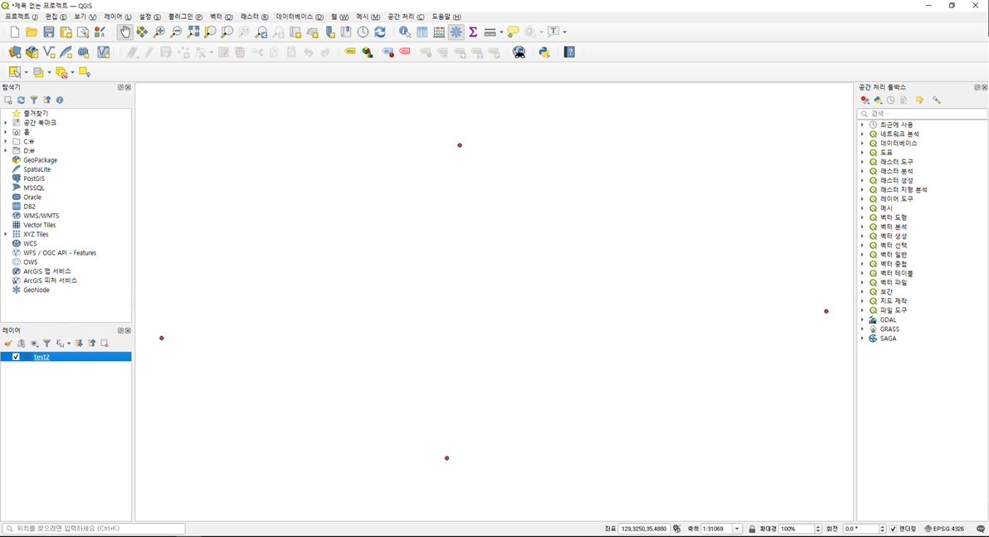Open the Statistical Summary sigma icon

473,32
